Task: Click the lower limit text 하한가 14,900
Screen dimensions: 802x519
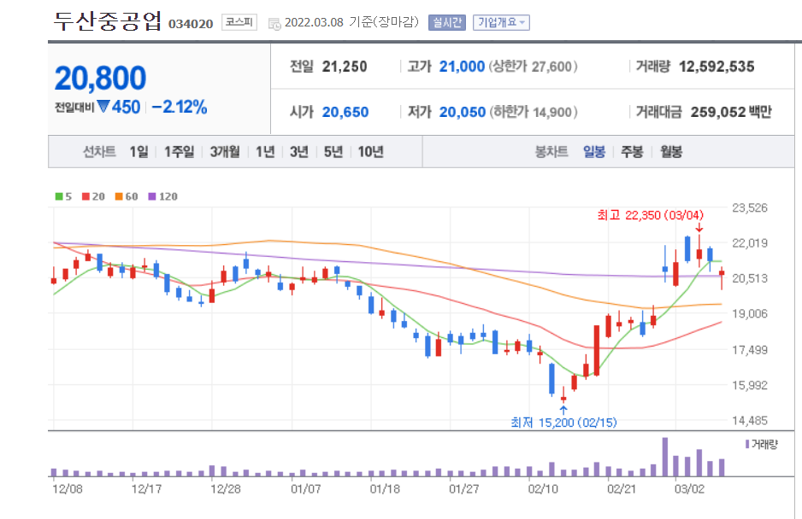Action: click(533, 112)
